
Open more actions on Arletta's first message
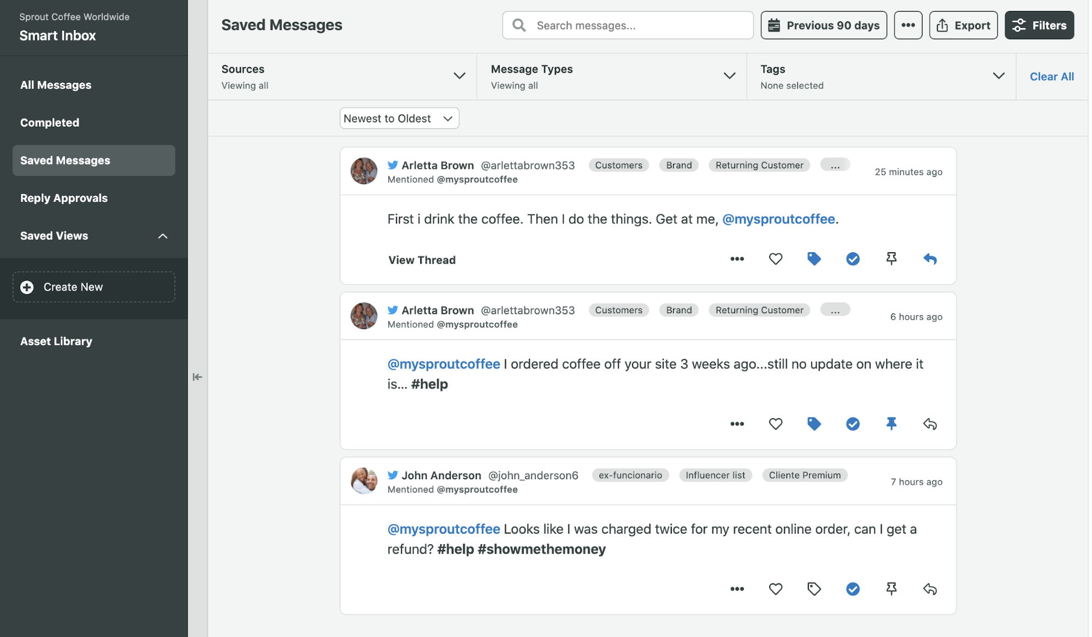click(x=737, y=259)
